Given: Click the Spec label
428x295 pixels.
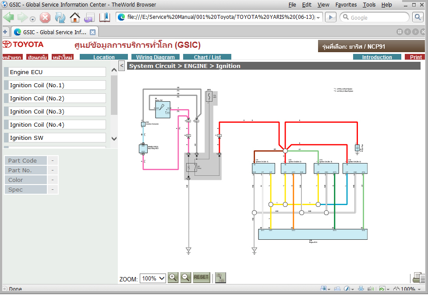Looking at the screenshot, I should (x=26, y=189).
